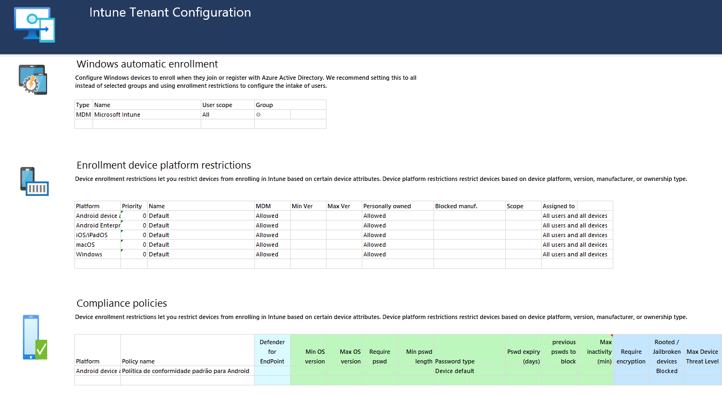722x395 pixels.
Task: Select the MDM cell in the Microsoft Intune row
Action: [83, 115]
